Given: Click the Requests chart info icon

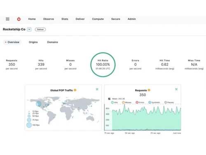Looking at the screenshot, I should click(149, 90).
